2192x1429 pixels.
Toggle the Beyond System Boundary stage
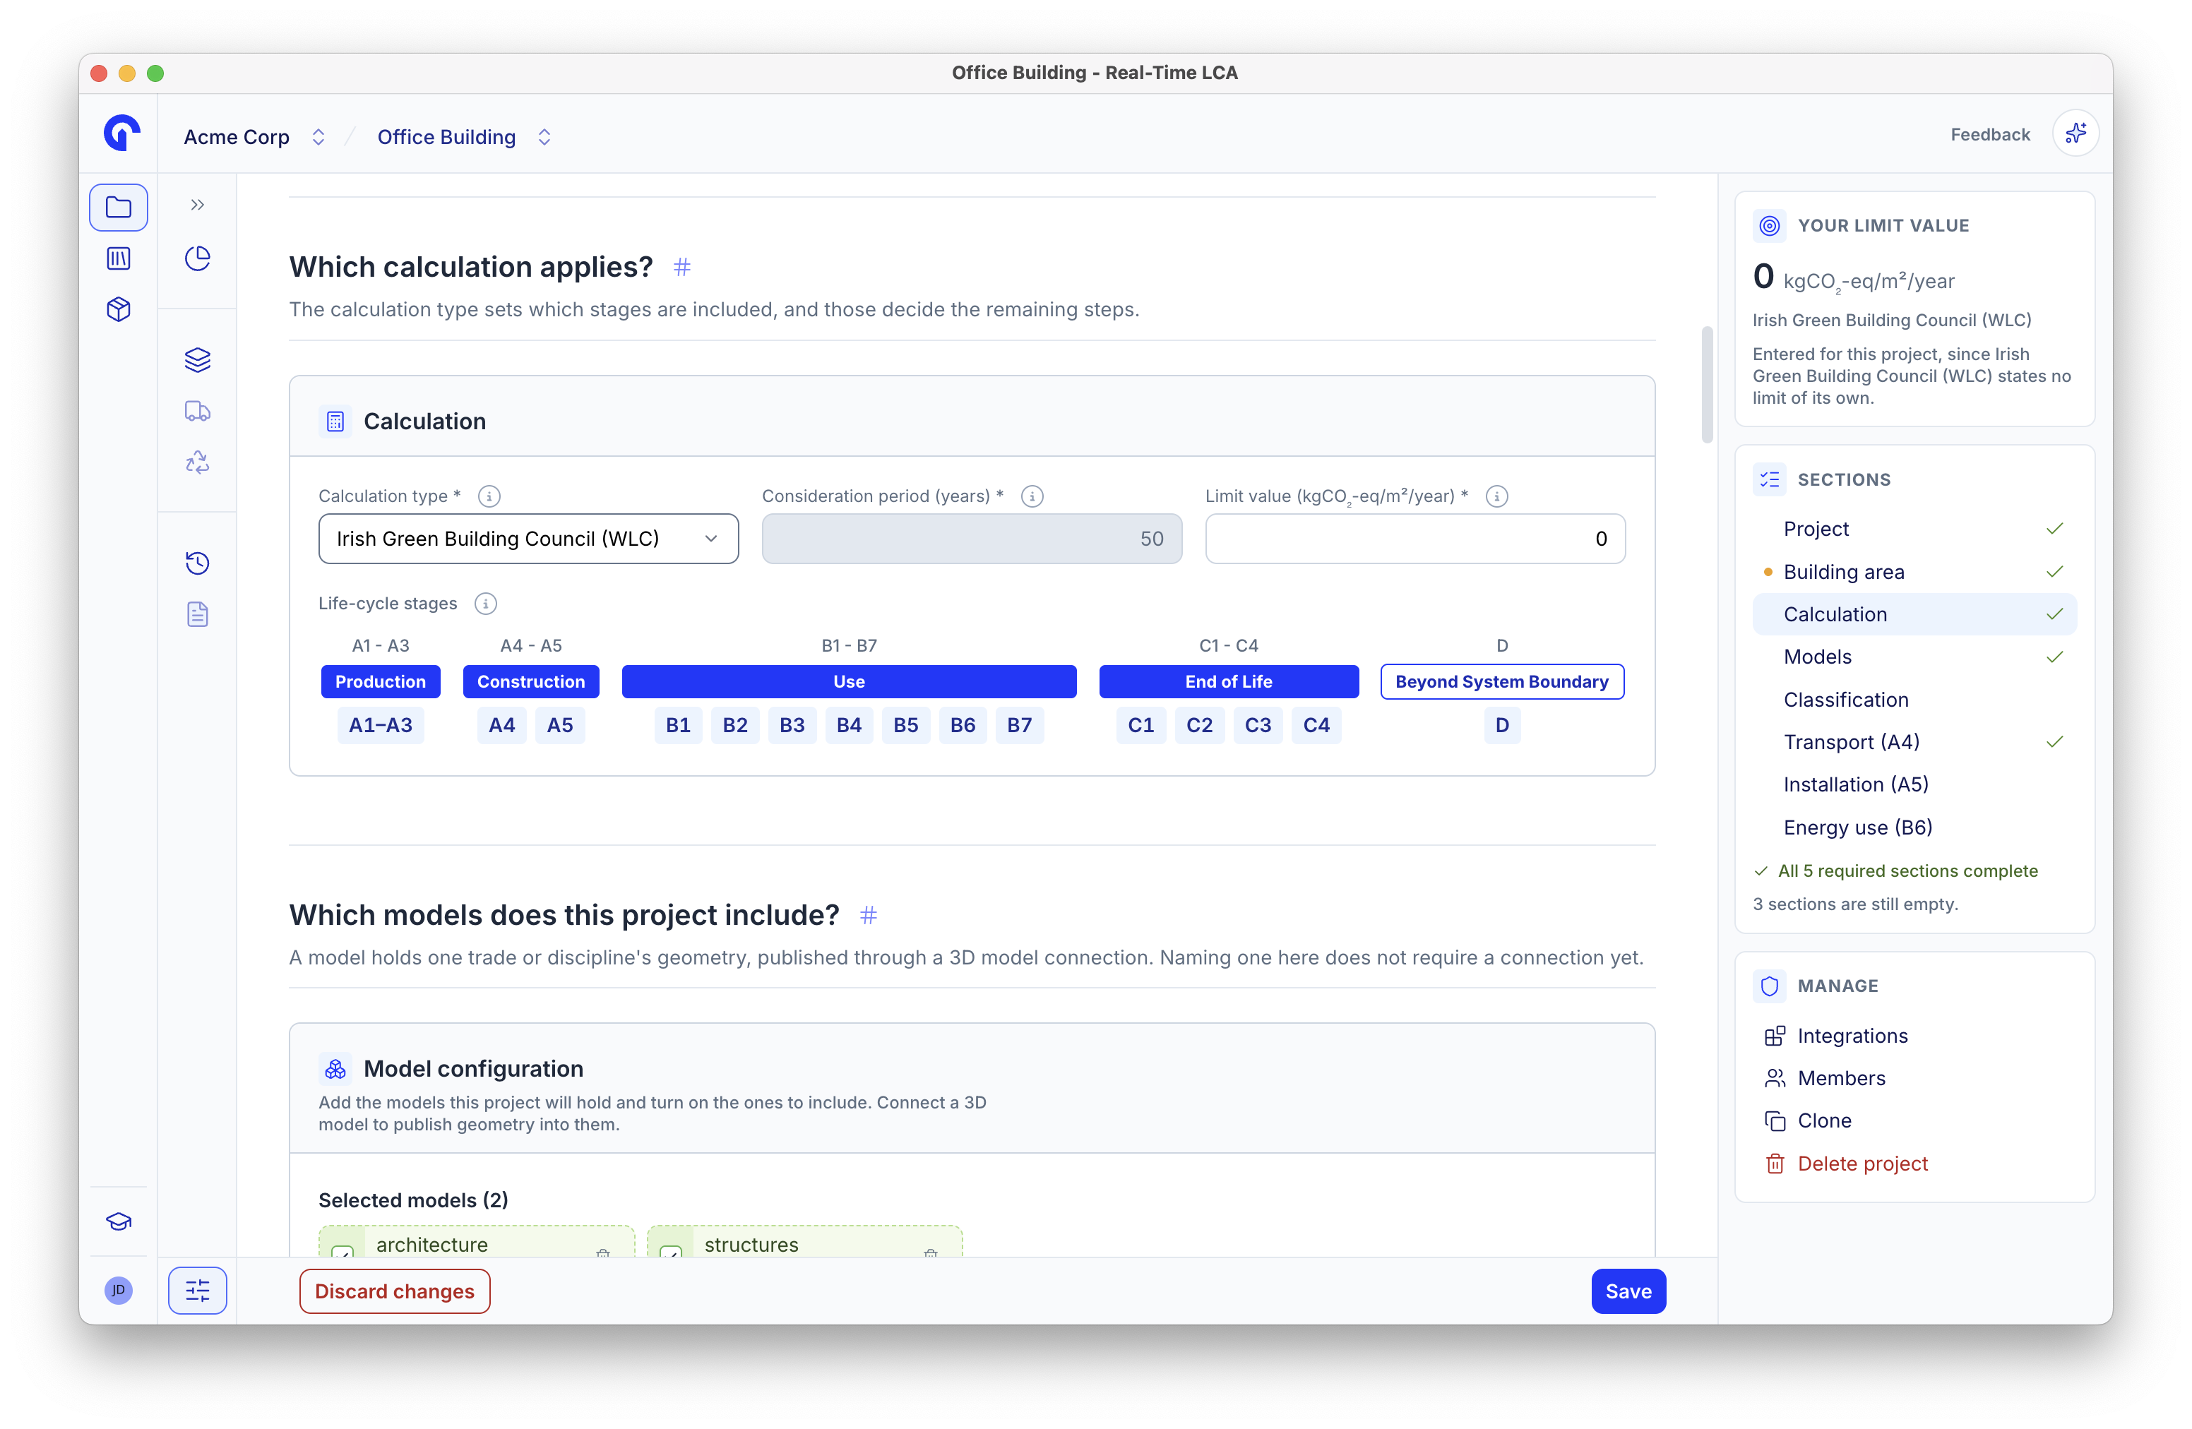1501,682
